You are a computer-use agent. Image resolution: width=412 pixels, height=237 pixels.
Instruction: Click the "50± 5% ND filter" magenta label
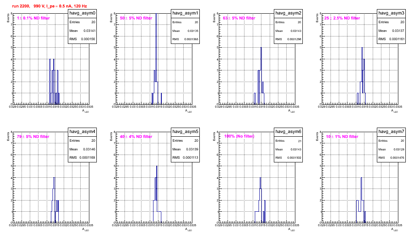tap(136, 18)
